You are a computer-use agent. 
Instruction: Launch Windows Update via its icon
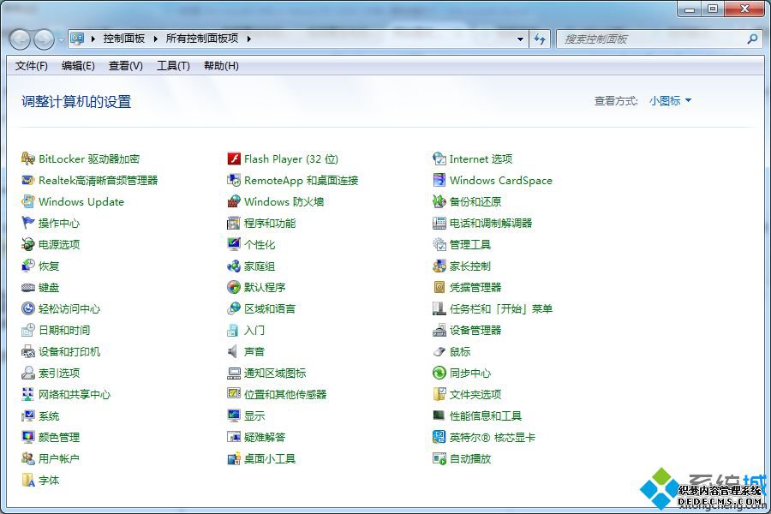(28, 201)
